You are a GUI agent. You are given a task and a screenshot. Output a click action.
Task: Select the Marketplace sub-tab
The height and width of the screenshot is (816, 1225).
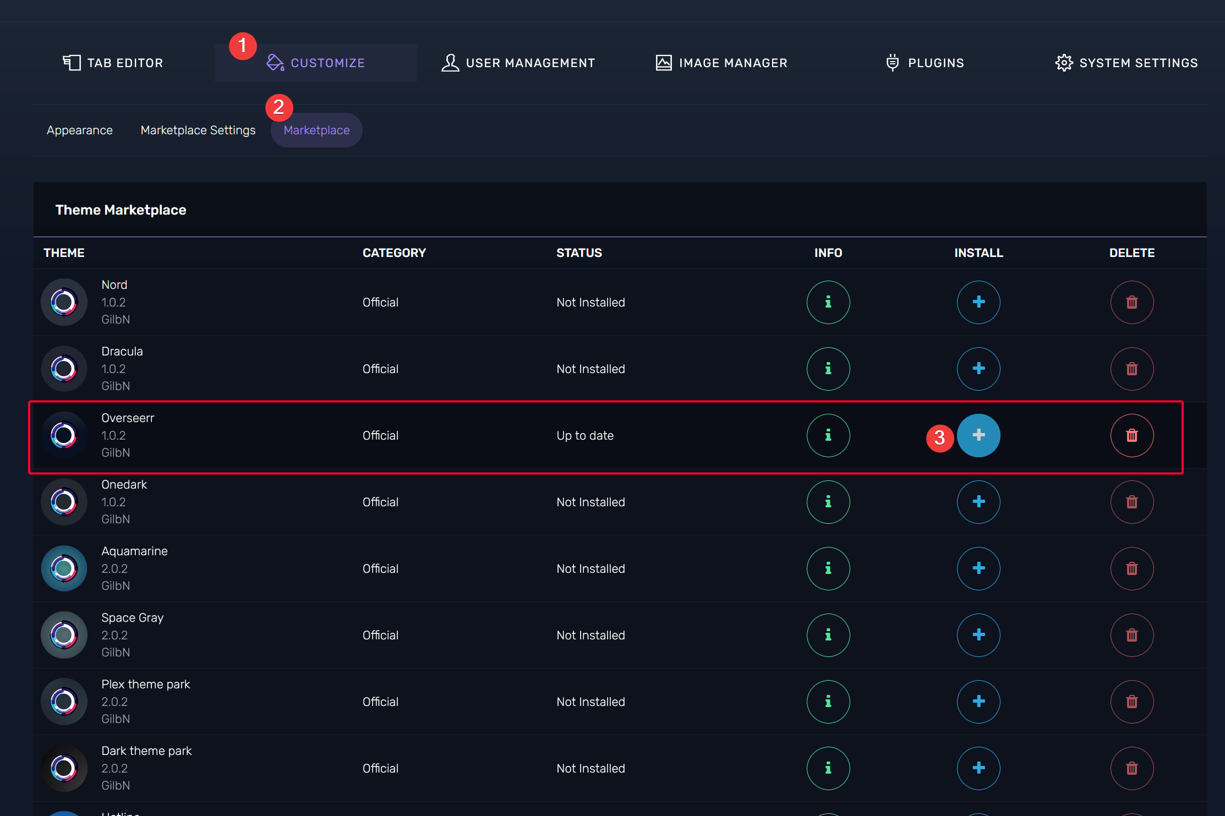(x=316, y=130)
